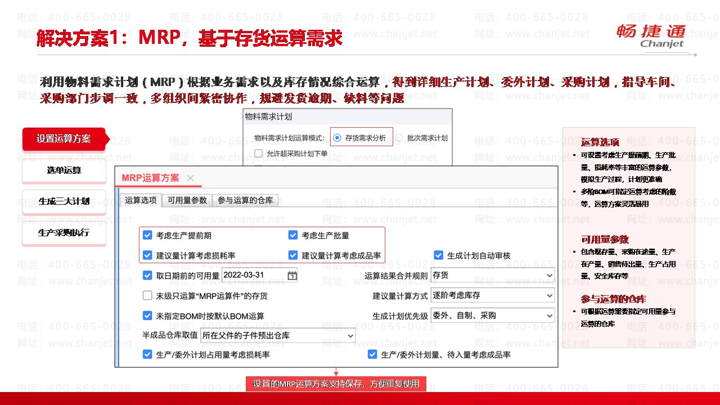720x405 pixels.
Task: Expand the 建议量计算方式 dropdown
Action: pyautogui.click(x=492, y=295)
